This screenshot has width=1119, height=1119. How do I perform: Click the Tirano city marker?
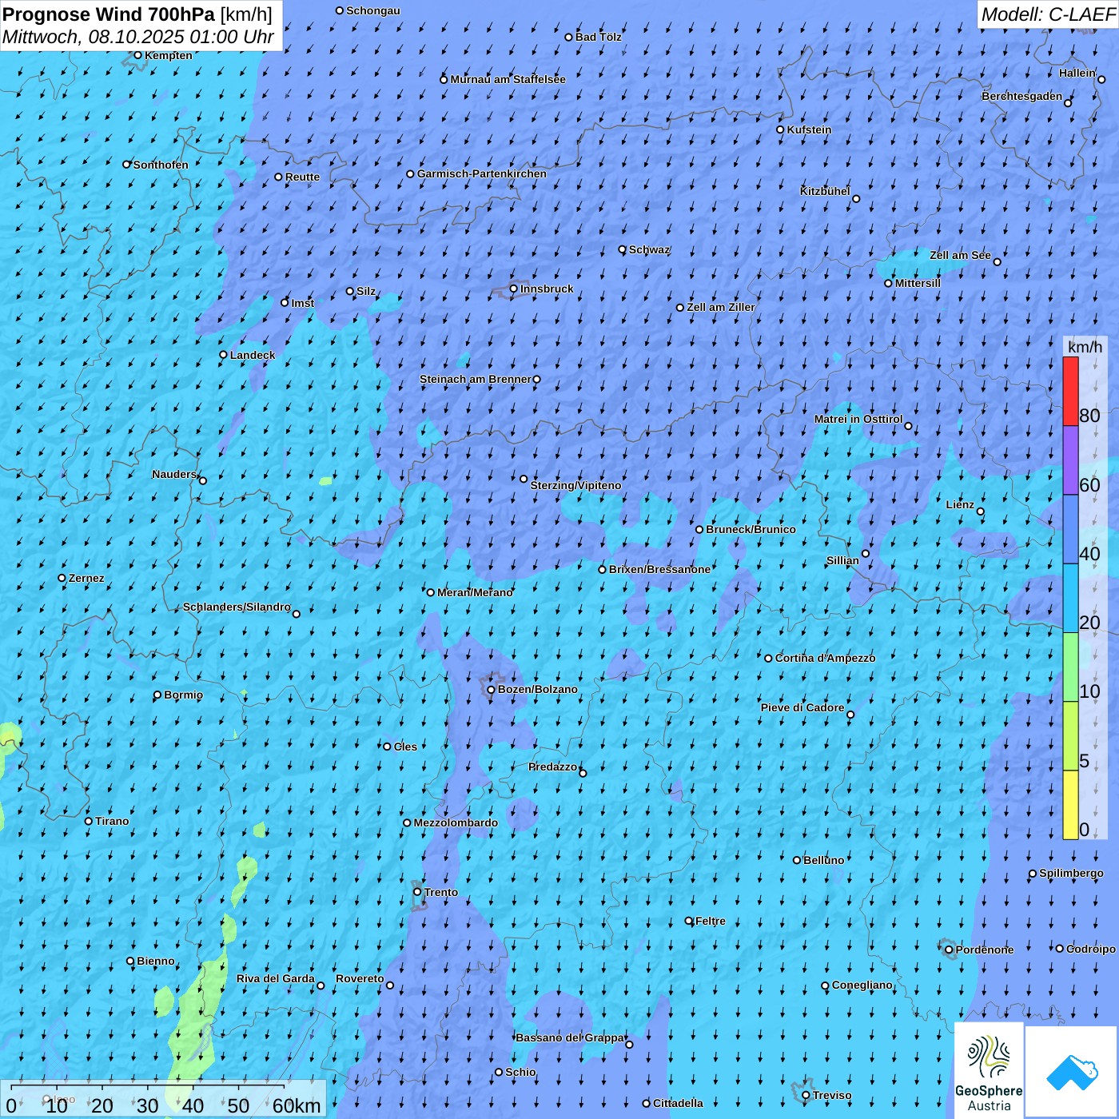(89, 821)
